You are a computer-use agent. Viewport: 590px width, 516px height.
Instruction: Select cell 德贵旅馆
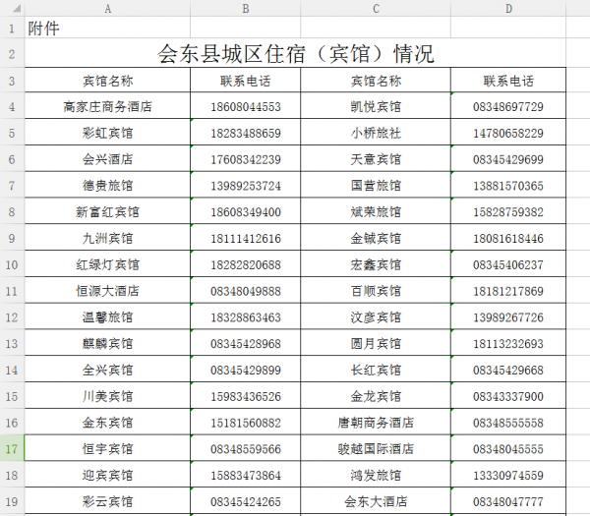pos(107,186)
